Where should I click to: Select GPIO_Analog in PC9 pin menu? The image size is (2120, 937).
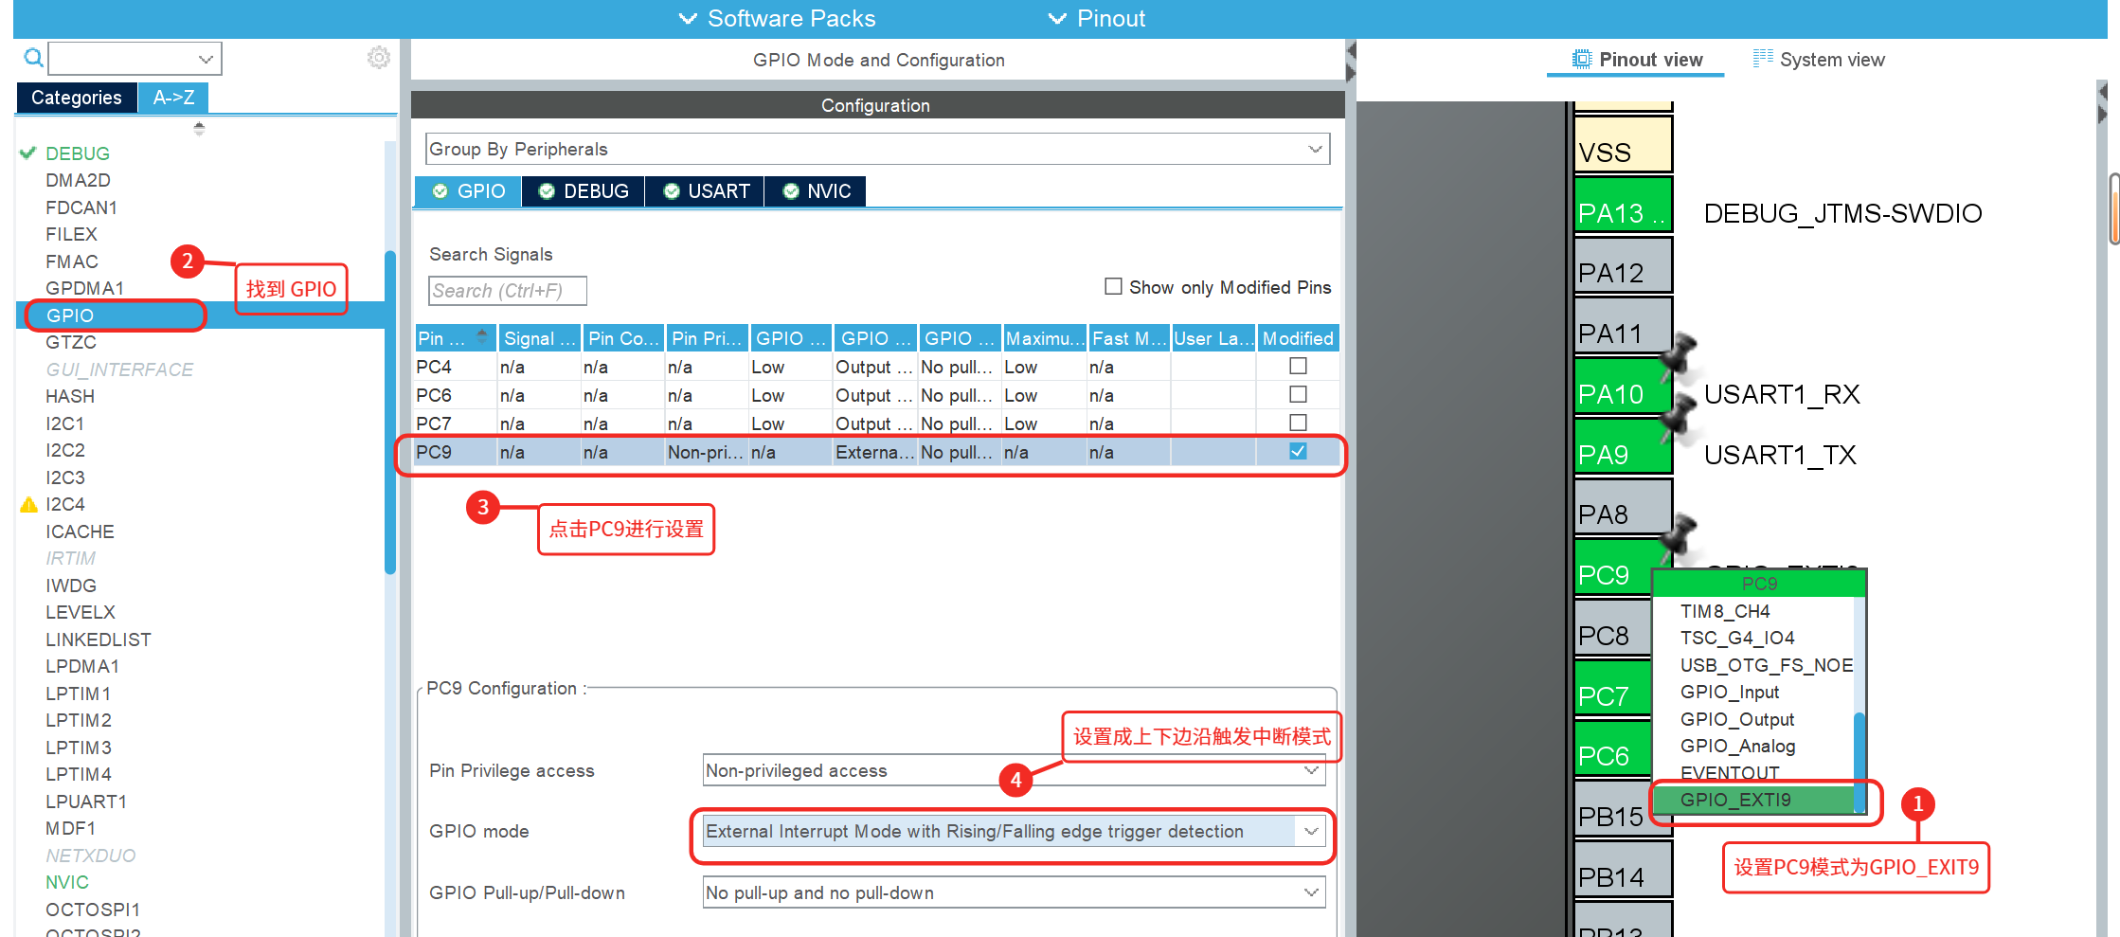pos(1737,746)
